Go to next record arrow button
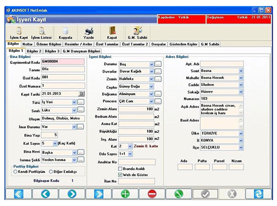The width and height of the screenshot is (277, 206). coord(72,194)
